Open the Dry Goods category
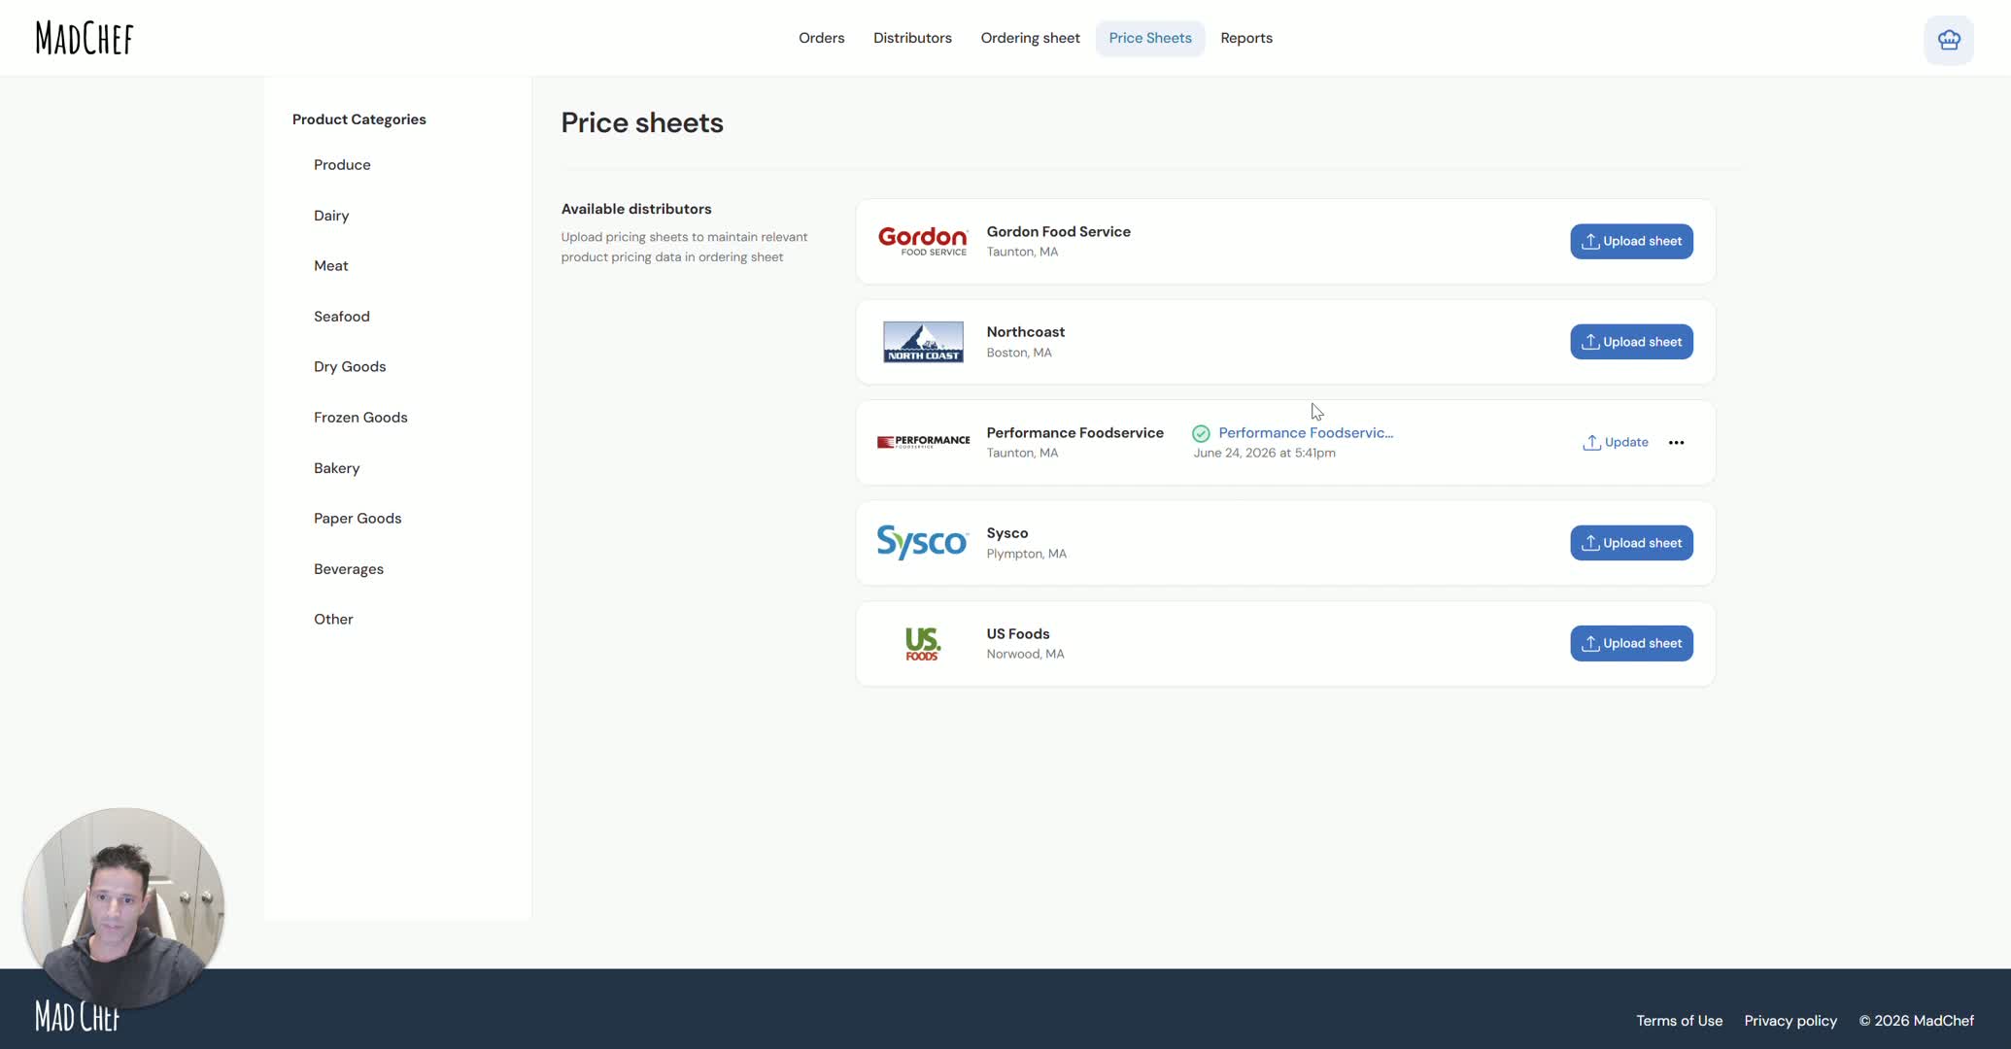Image resolution: width=2011 pixels, height=1049 pixels. pos(350,367)
